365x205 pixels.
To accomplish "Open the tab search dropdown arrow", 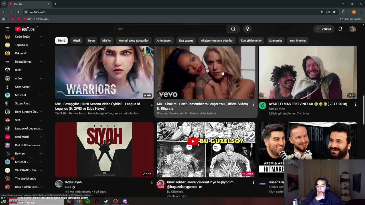I will 4,4.
